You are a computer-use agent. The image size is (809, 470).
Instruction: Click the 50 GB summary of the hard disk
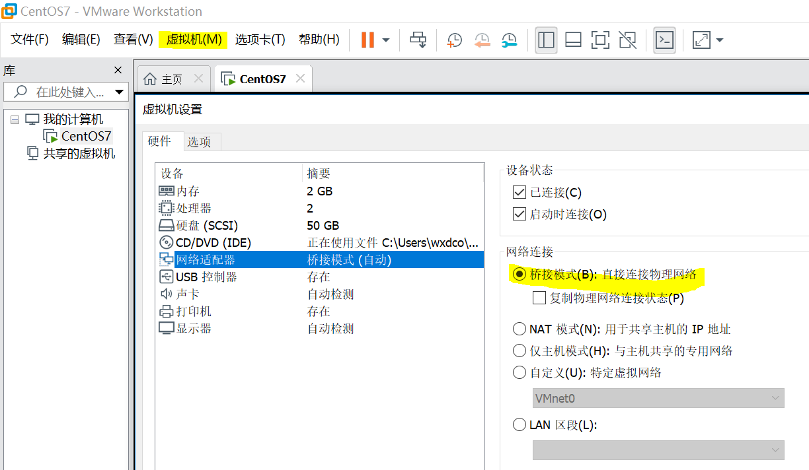click(323, 226)
